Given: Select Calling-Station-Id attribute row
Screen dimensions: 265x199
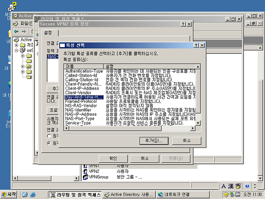Looking at the screenshot, I should point(130,80).
